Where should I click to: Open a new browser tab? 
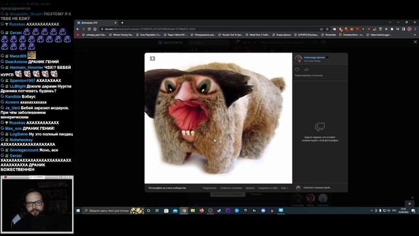pos(122,23)
